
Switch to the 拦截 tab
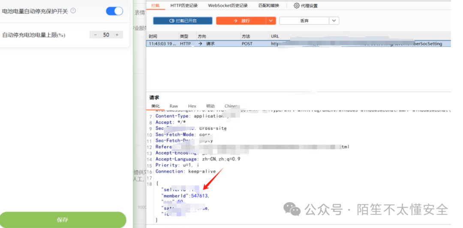[x=155, y=5]
